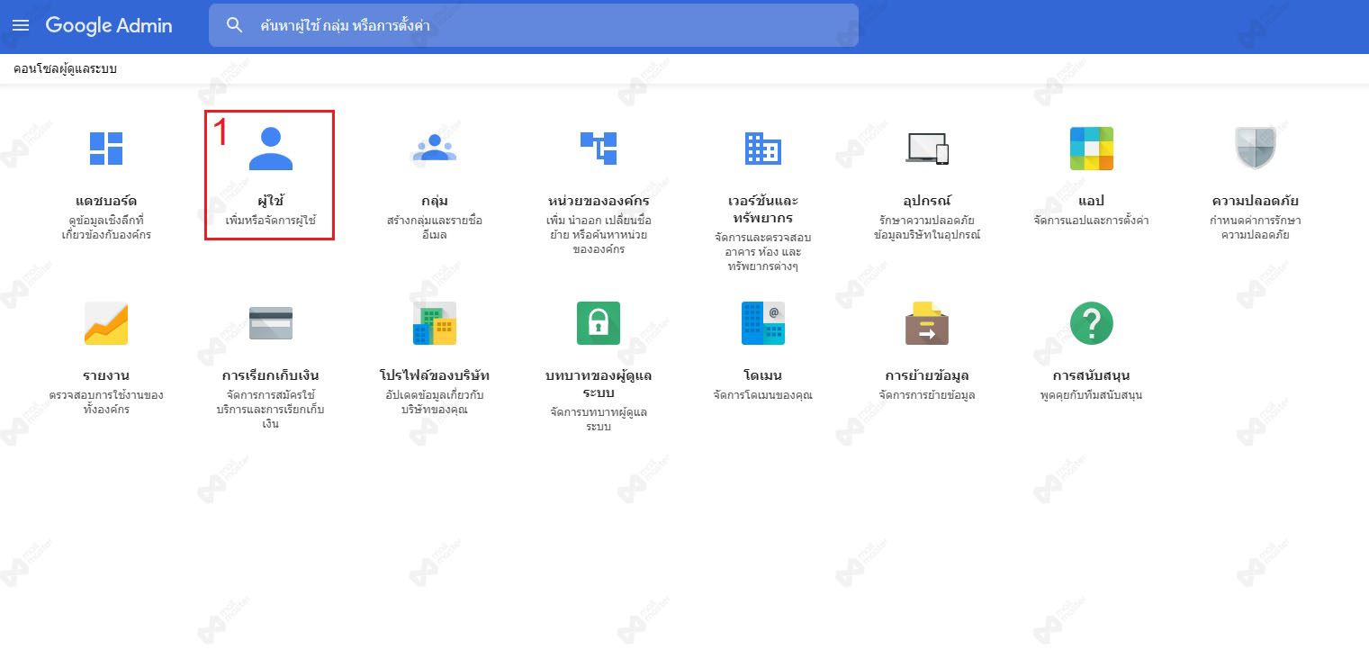Click the search magnifier icon
The width and height of the screenshot is (1369, 659).
pos(235,25)
